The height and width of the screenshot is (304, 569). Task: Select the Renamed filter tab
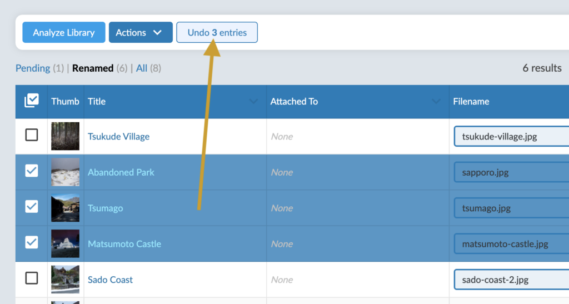tap(93, 68)
